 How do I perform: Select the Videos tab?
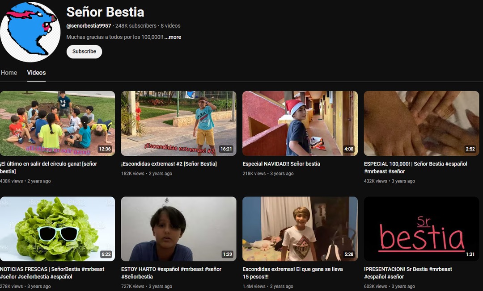[36, 73]
